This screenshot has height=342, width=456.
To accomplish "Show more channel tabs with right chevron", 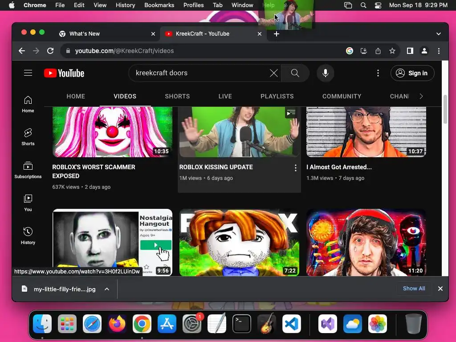I will pos(421,96).
